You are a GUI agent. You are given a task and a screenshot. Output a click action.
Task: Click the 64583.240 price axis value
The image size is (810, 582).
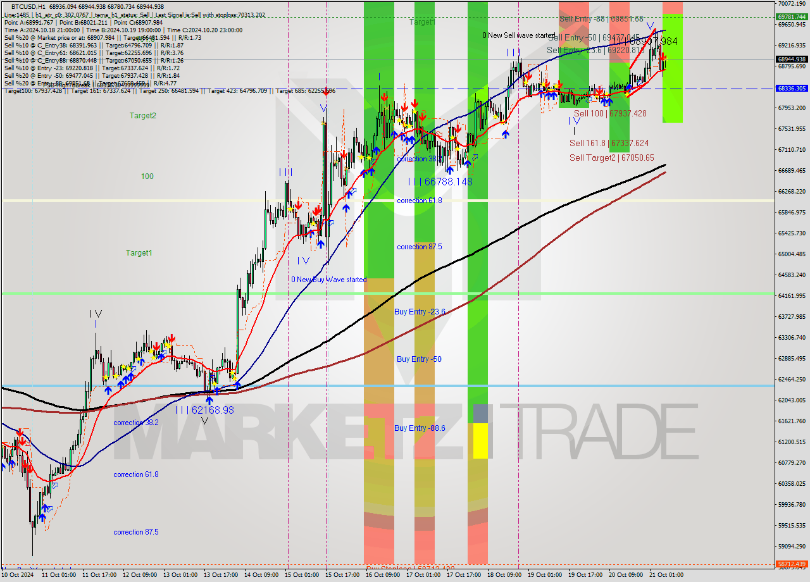point(791,275)
